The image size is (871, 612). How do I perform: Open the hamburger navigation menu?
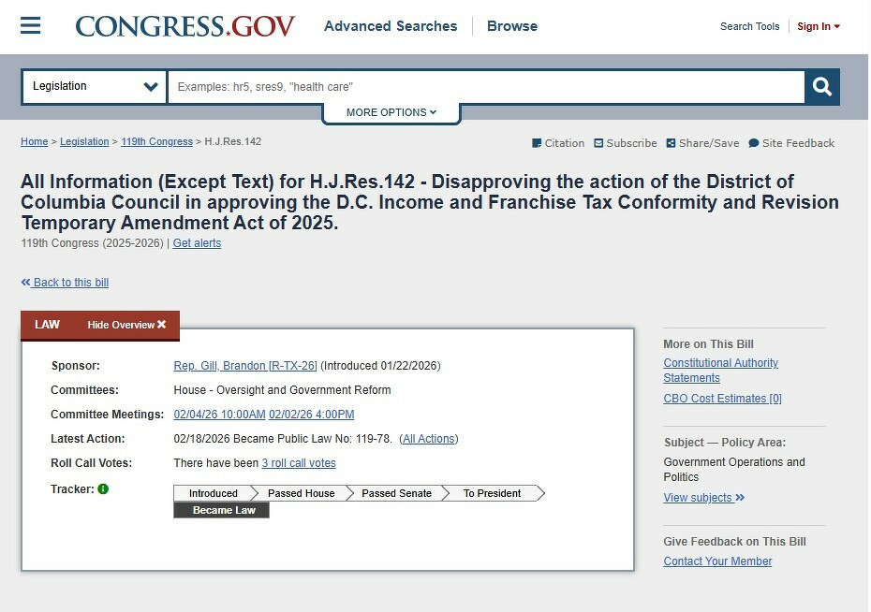point(31,26)
